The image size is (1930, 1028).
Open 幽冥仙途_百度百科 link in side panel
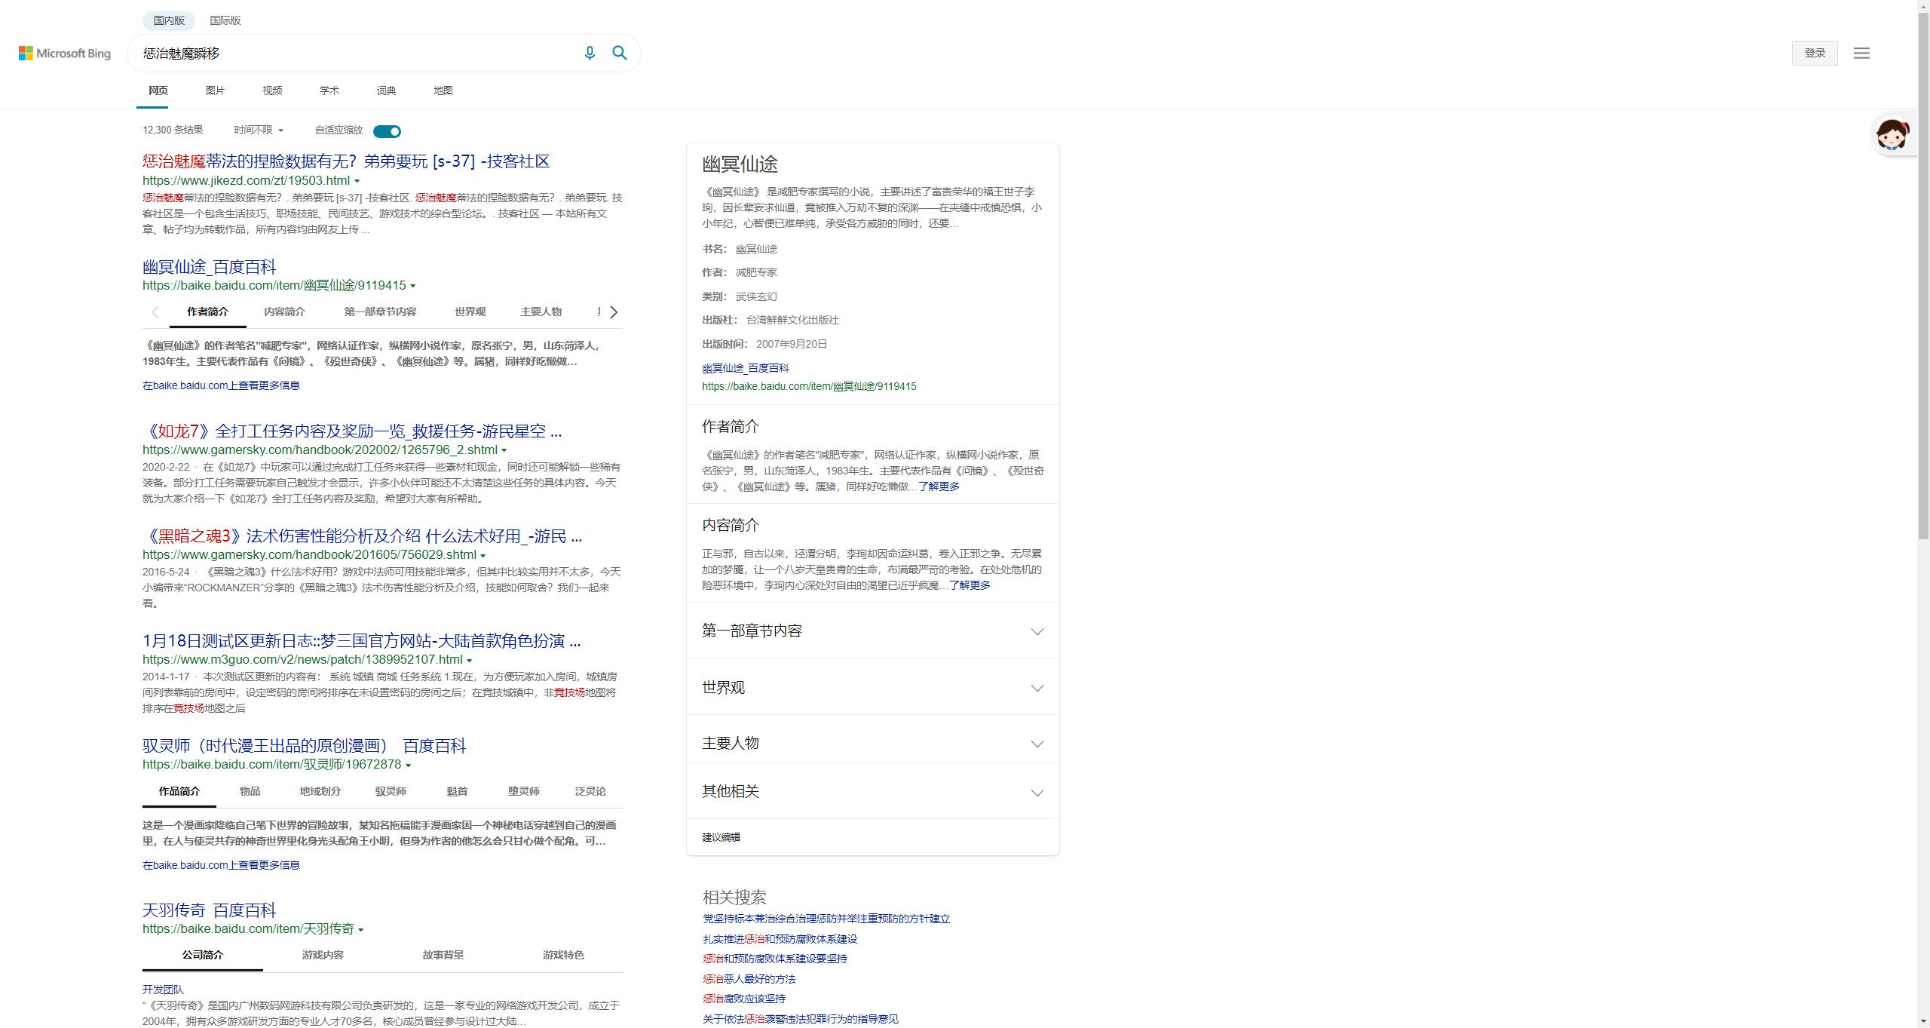[746, 368]
